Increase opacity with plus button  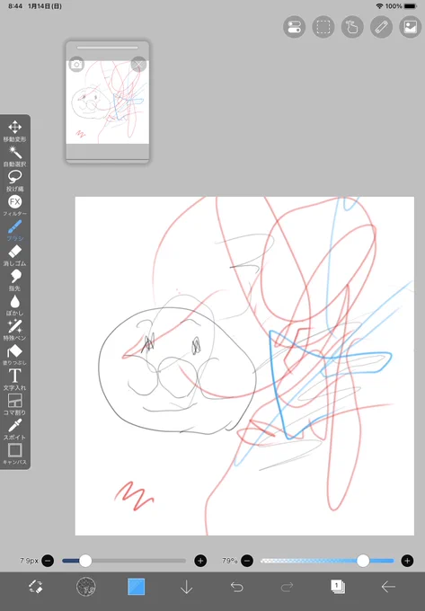tap(407, 561)
